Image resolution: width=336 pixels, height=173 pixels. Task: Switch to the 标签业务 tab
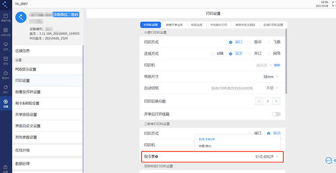coord(197,25)
